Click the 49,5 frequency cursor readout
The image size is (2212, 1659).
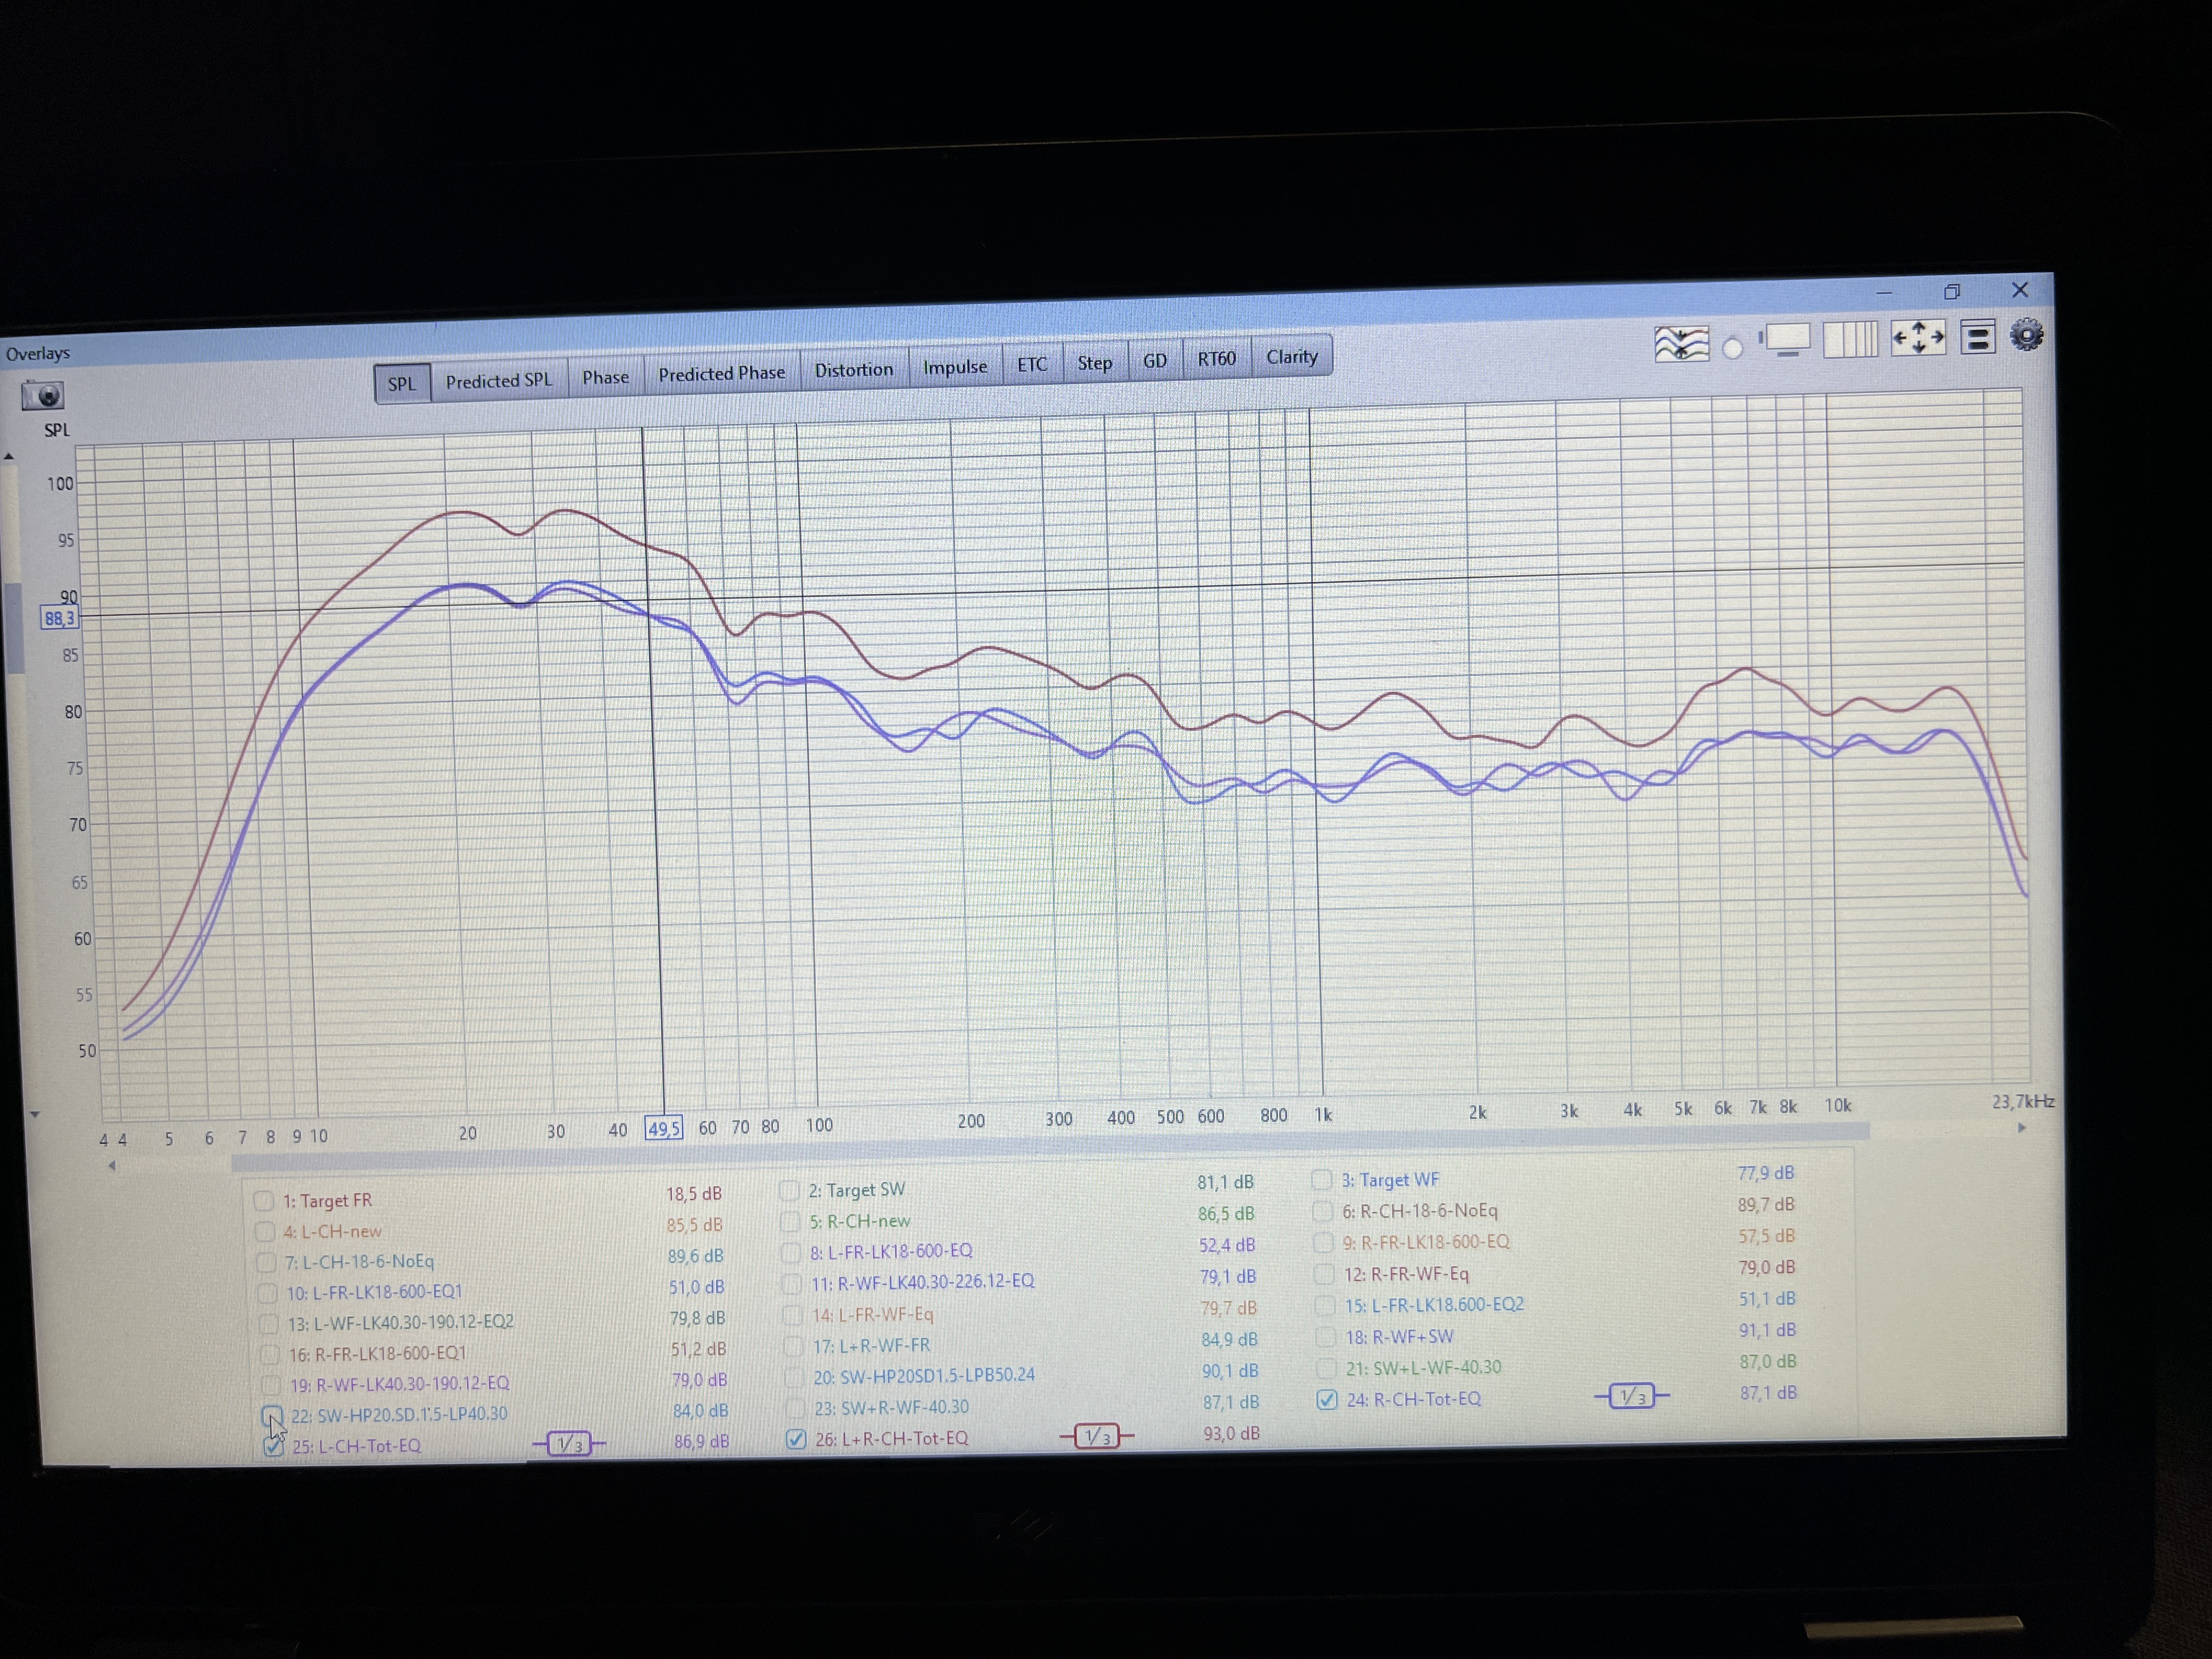pos(663,1129)
